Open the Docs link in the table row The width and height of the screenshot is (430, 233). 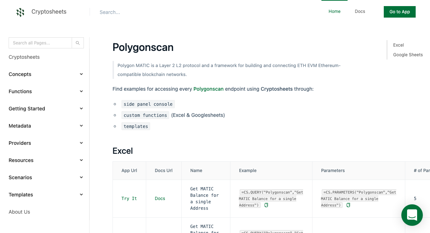tap(160, 198)
